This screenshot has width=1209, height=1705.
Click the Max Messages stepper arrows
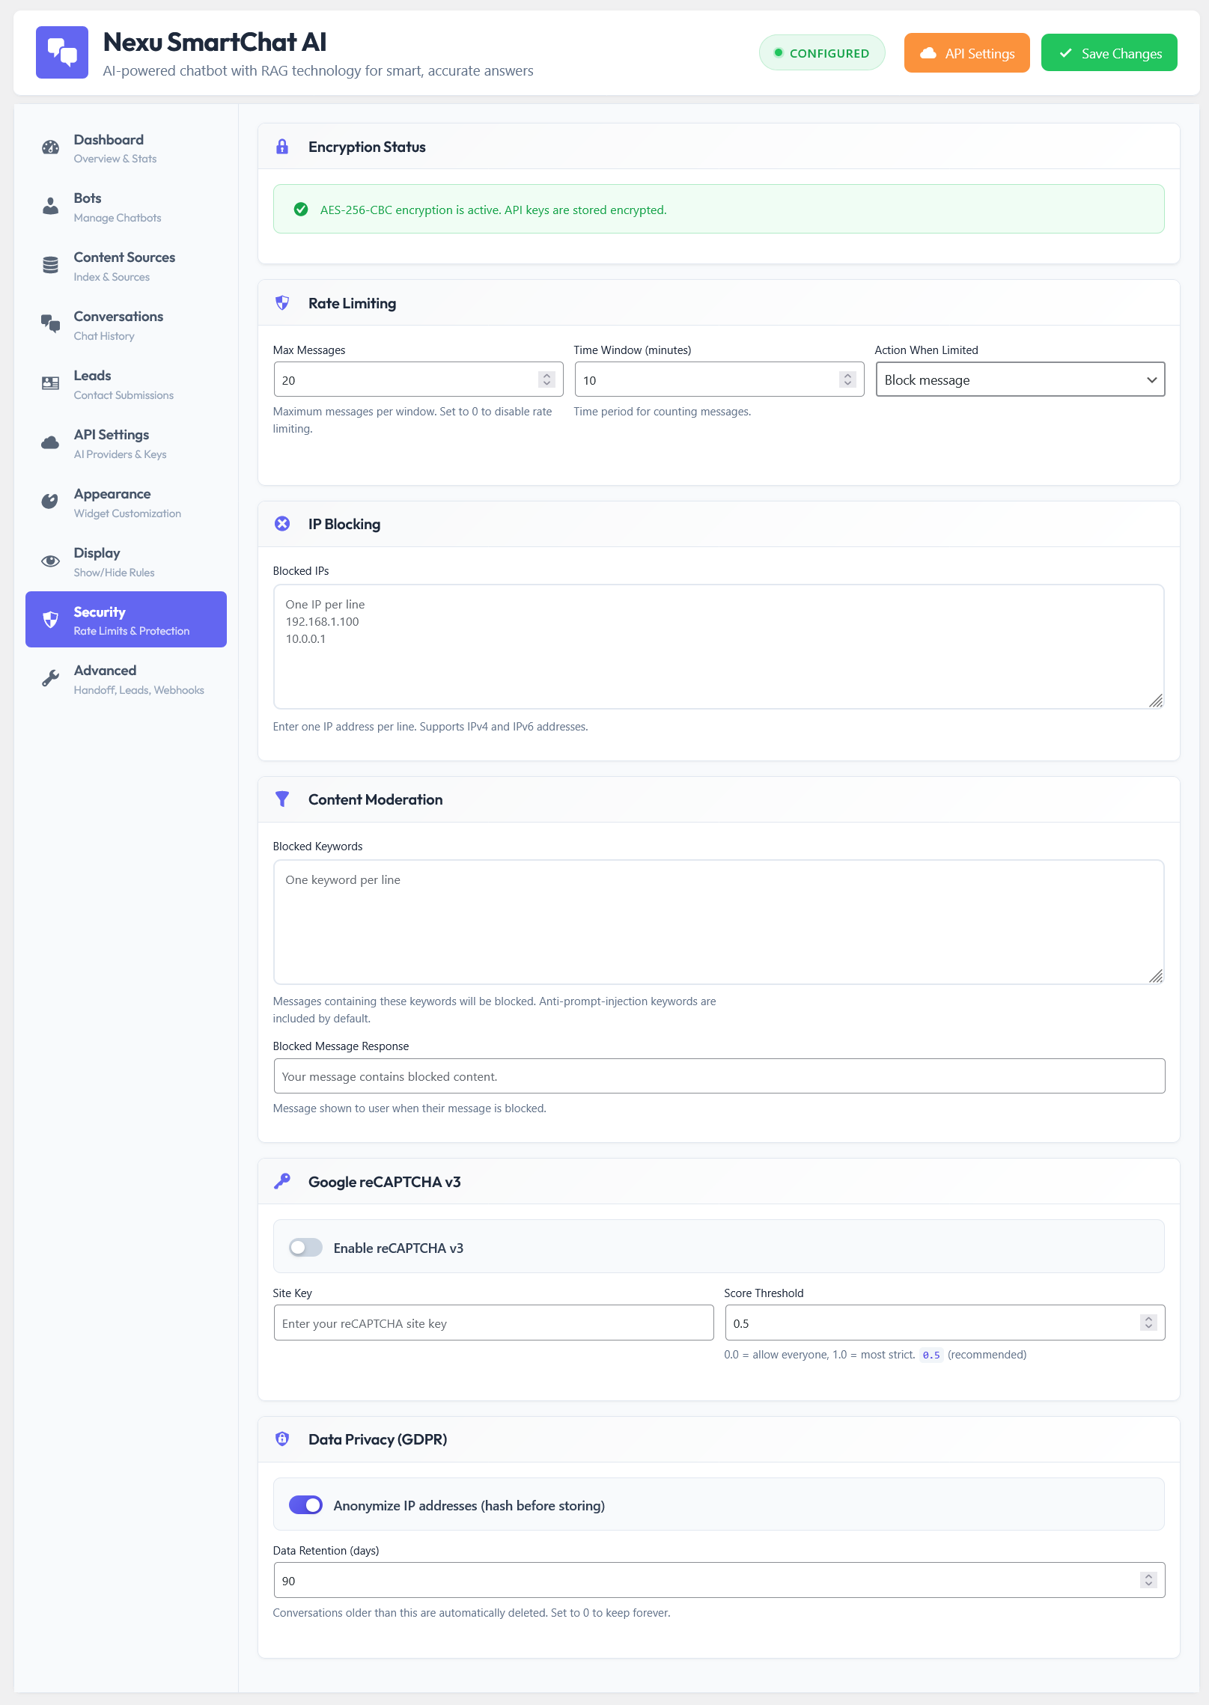(x=547, y=379)
